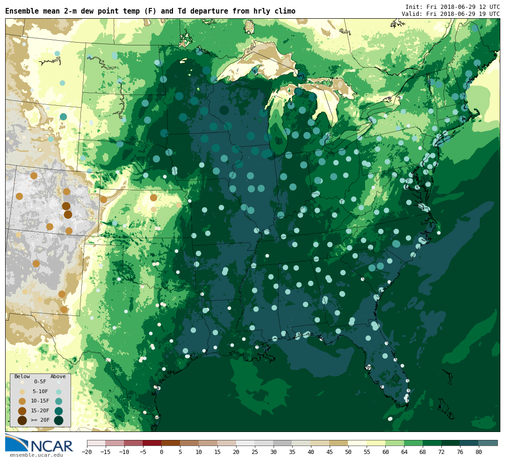
Task: Select the colorbar swatch between 5 and 10
Action: tap(190, 443)
